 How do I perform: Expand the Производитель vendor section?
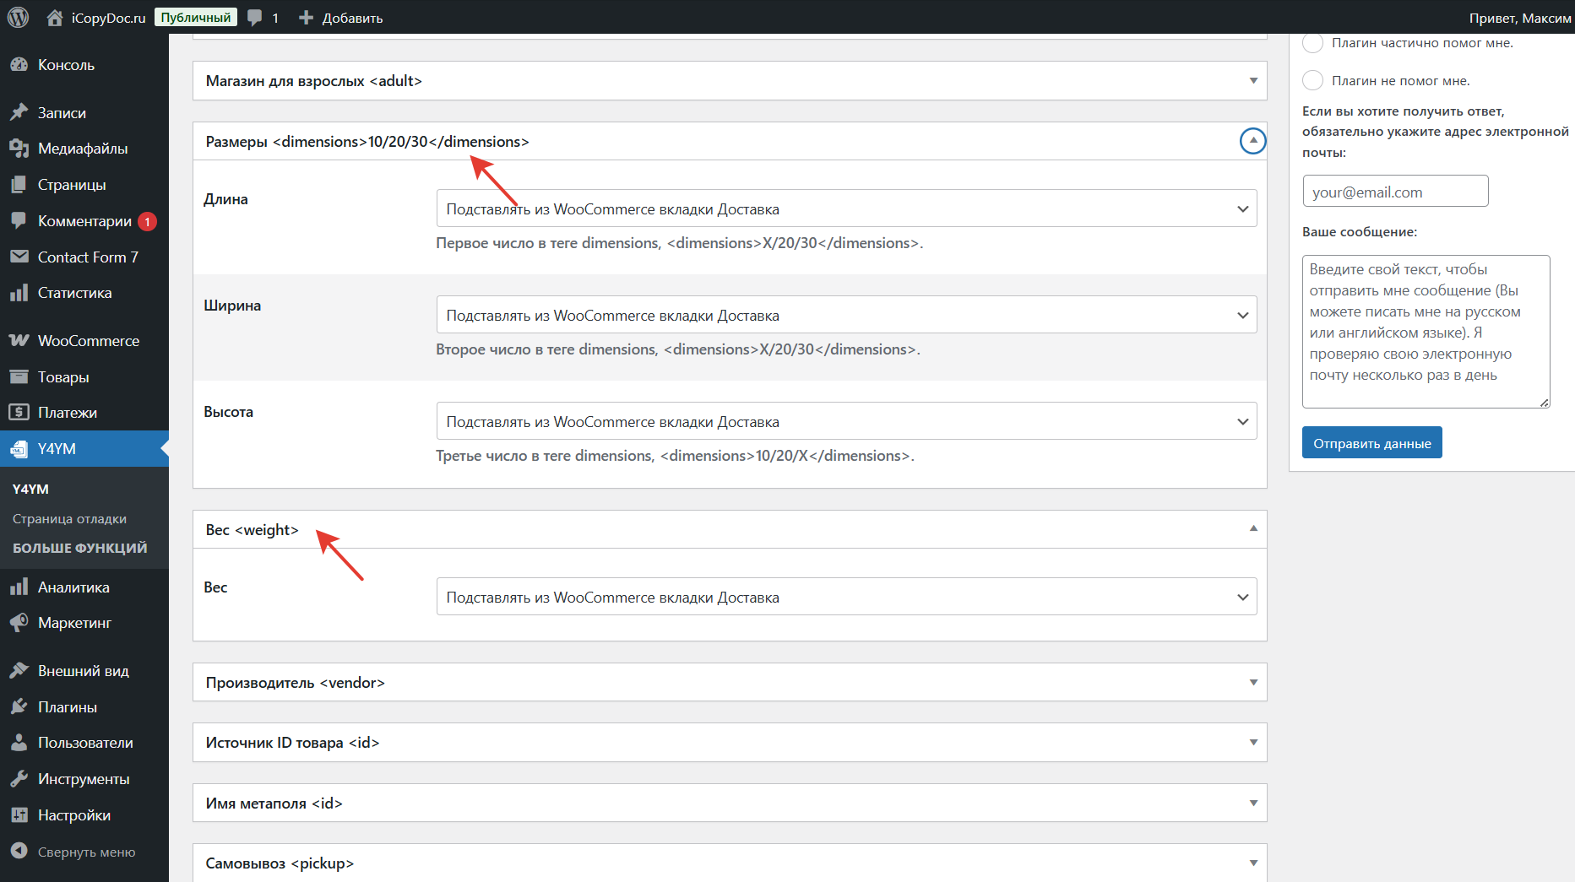[1252, 682]
